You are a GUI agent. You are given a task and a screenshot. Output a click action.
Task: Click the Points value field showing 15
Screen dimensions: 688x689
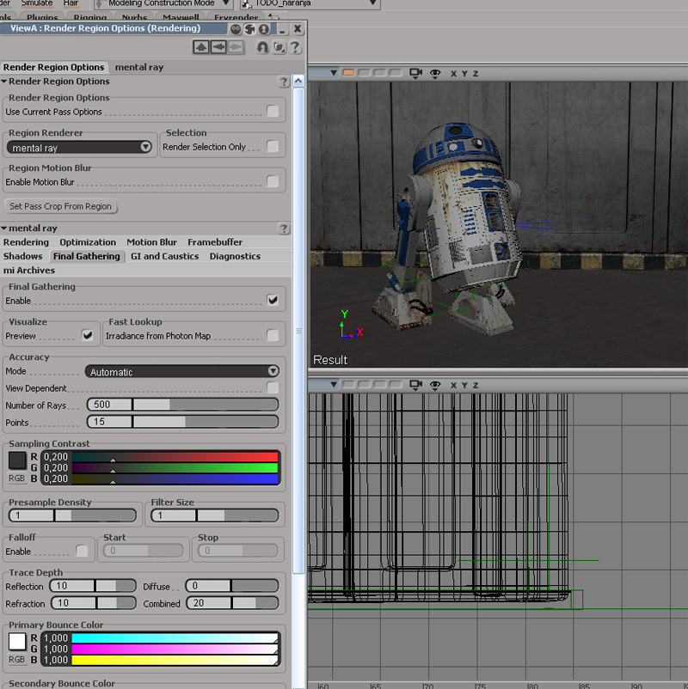click(109, 422)
